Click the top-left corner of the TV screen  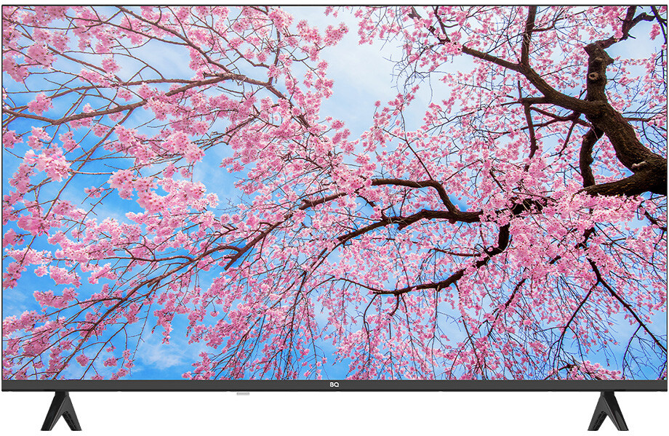[4, 7]
